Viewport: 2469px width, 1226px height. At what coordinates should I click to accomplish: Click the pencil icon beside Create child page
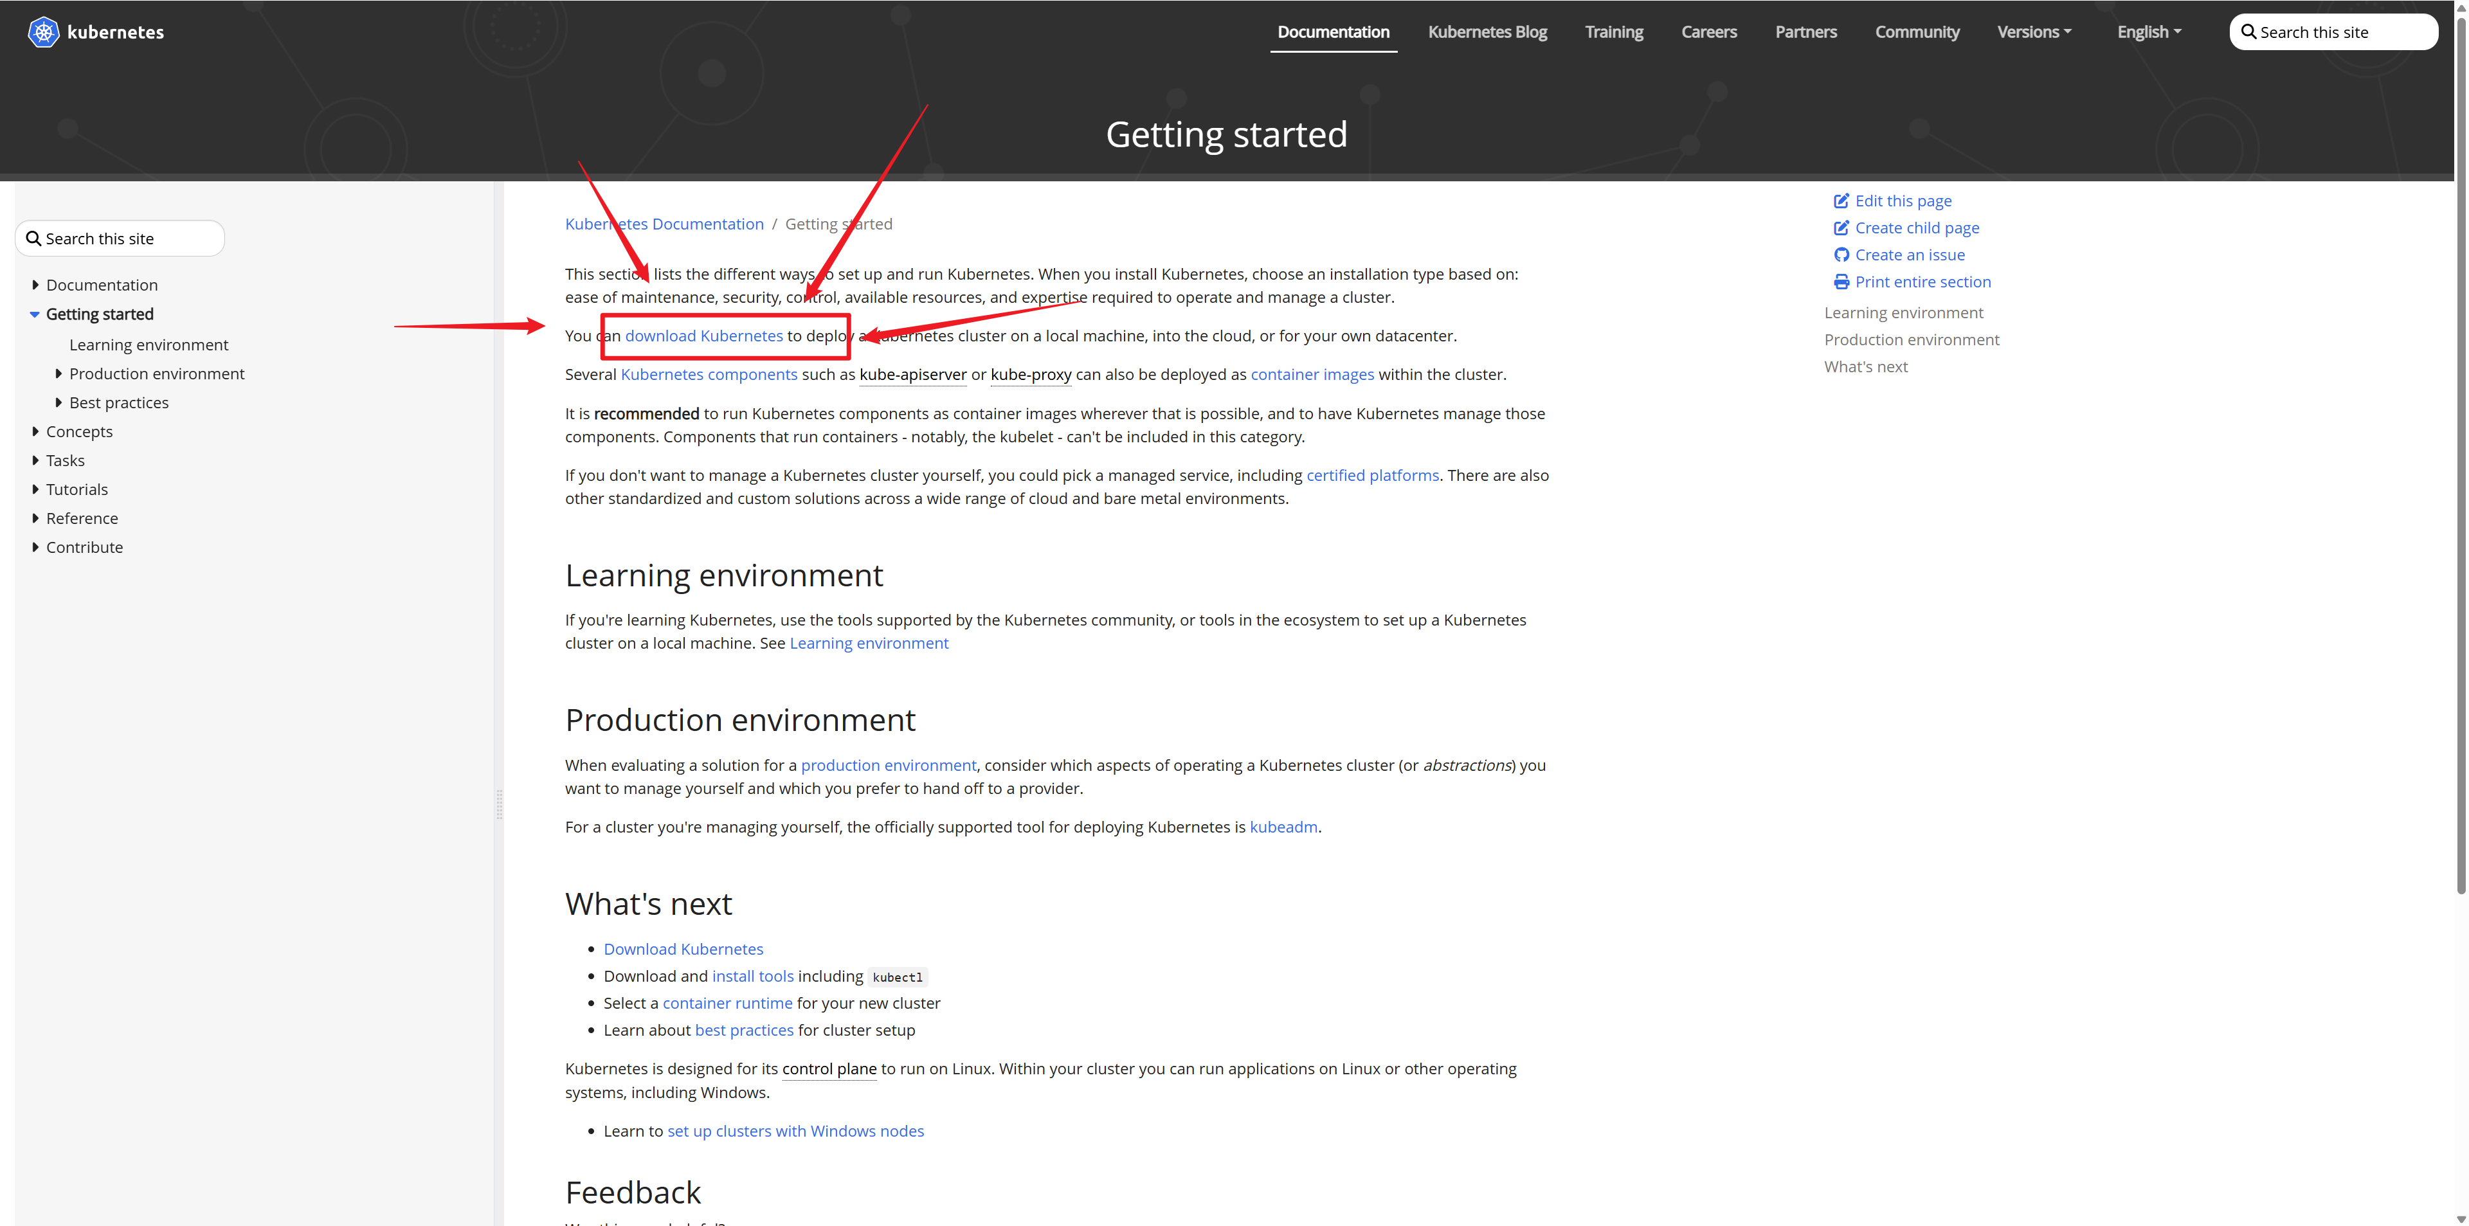point(1840,227)
